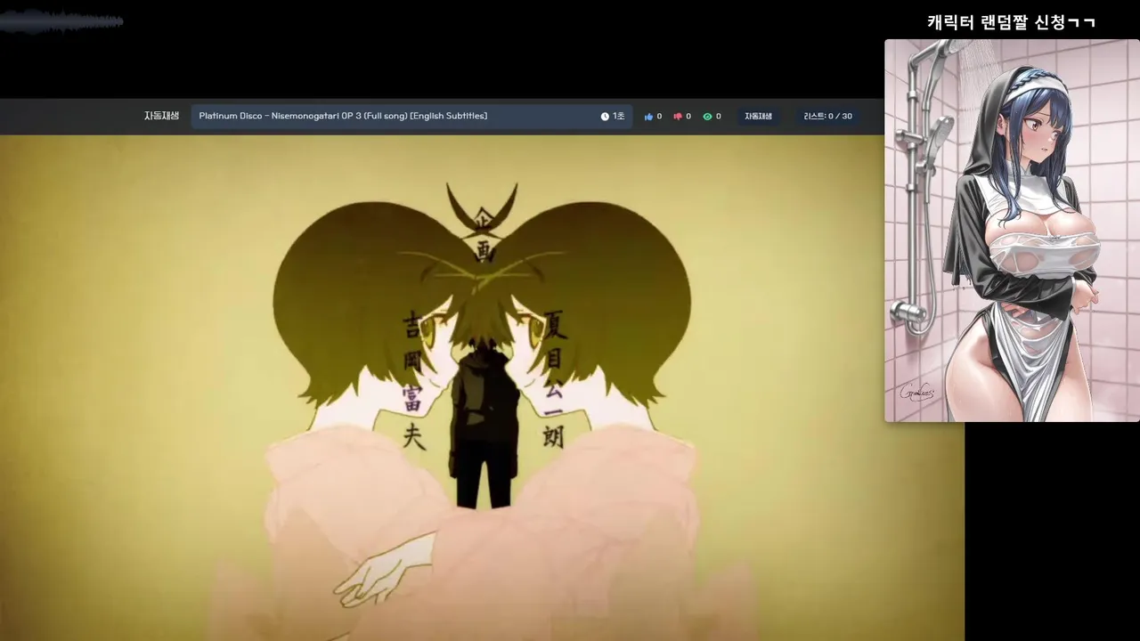The image size is (1140, 641).
Task: Click the 1초 elapsed time text
Action: 618,117
